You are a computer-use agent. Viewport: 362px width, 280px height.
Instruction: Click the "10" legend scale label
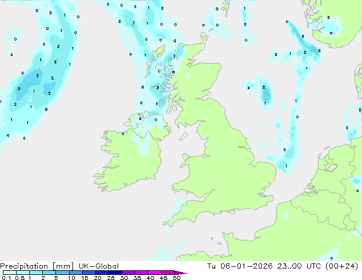coord(71,278)
